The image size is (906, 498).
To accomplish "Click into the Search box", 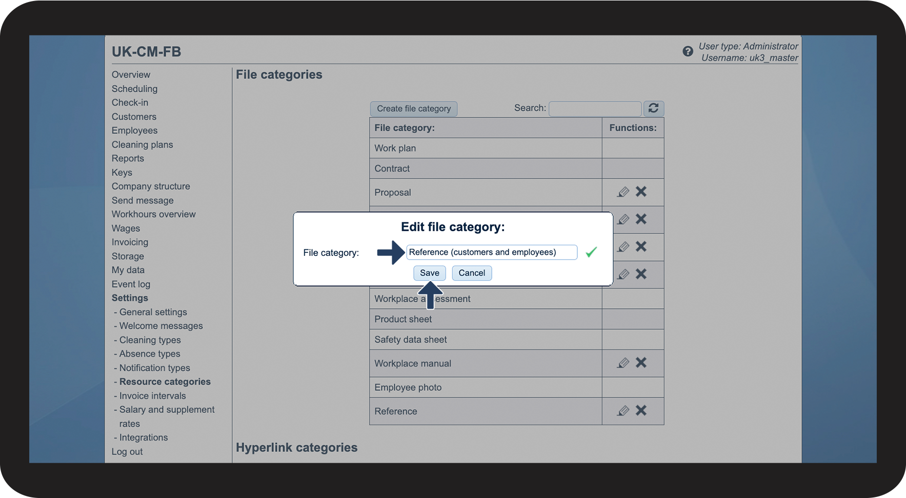I will click(595, 109).
